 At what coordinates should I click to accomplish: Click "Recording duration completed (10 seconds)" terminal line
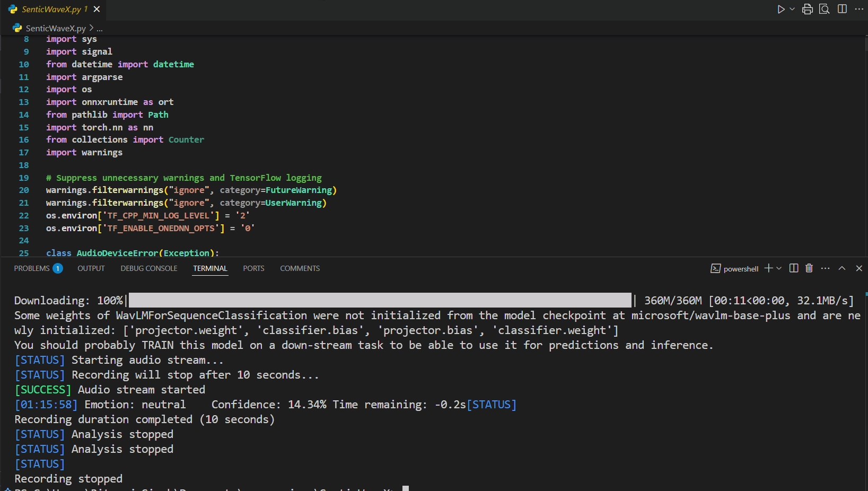(145, 419)
